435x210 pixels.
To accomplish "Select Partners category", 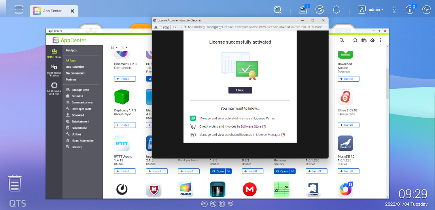I will coord(71,80).
